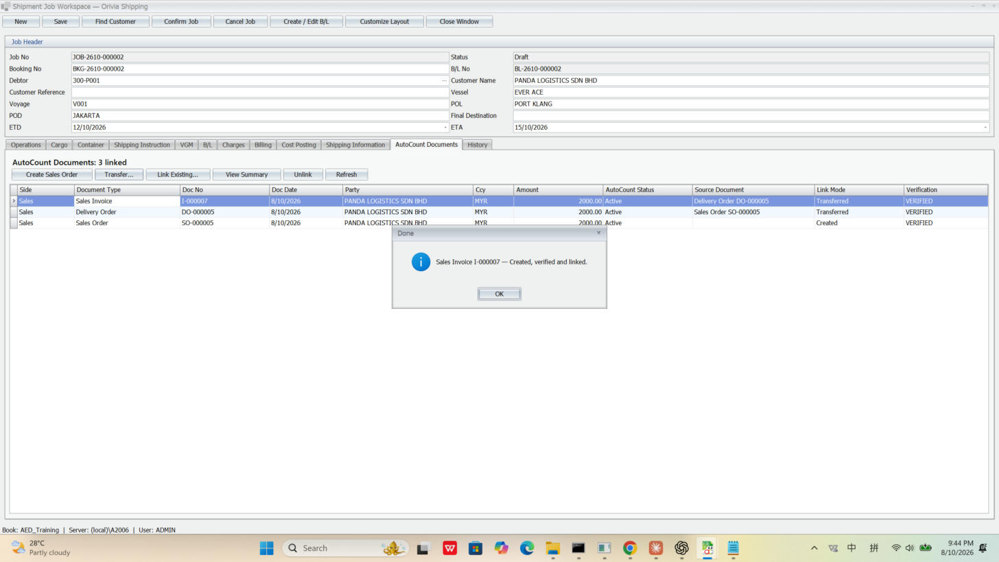Launch Microsoft Edge from the taskbar
The image size is (999, 562).
[527, 548]
